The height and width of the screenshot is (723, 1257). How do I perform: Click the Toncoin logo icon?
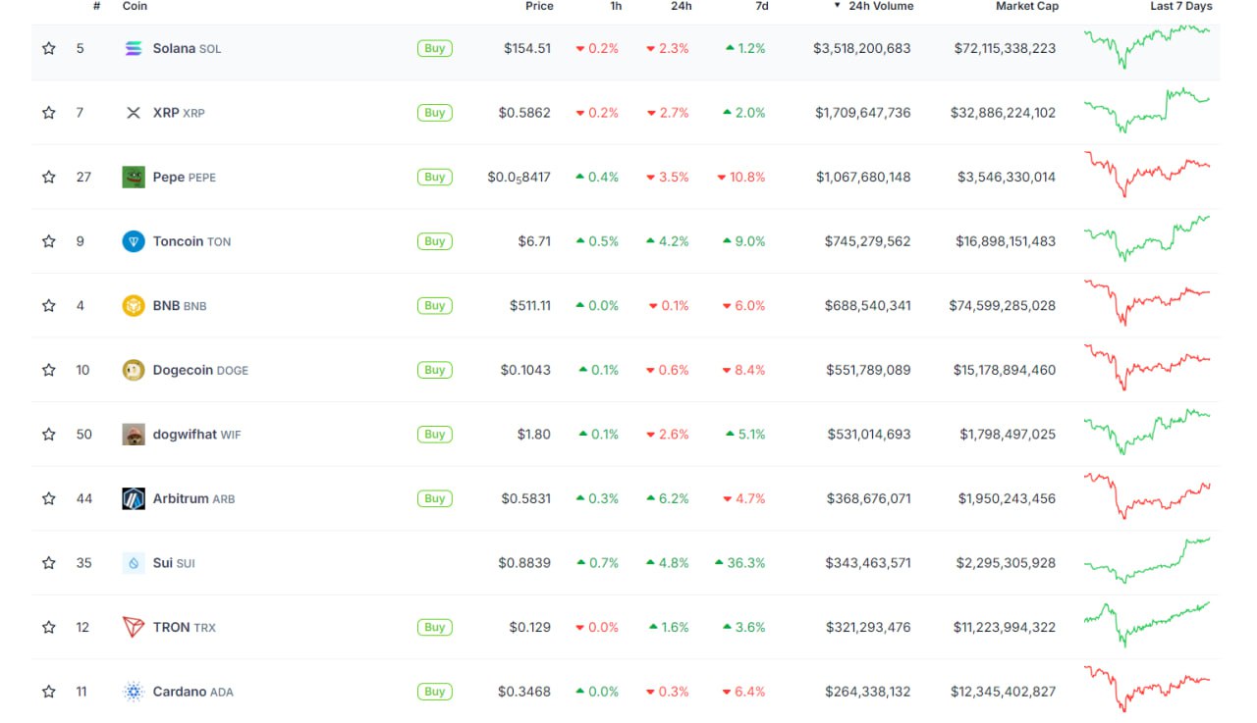(134, 241)
